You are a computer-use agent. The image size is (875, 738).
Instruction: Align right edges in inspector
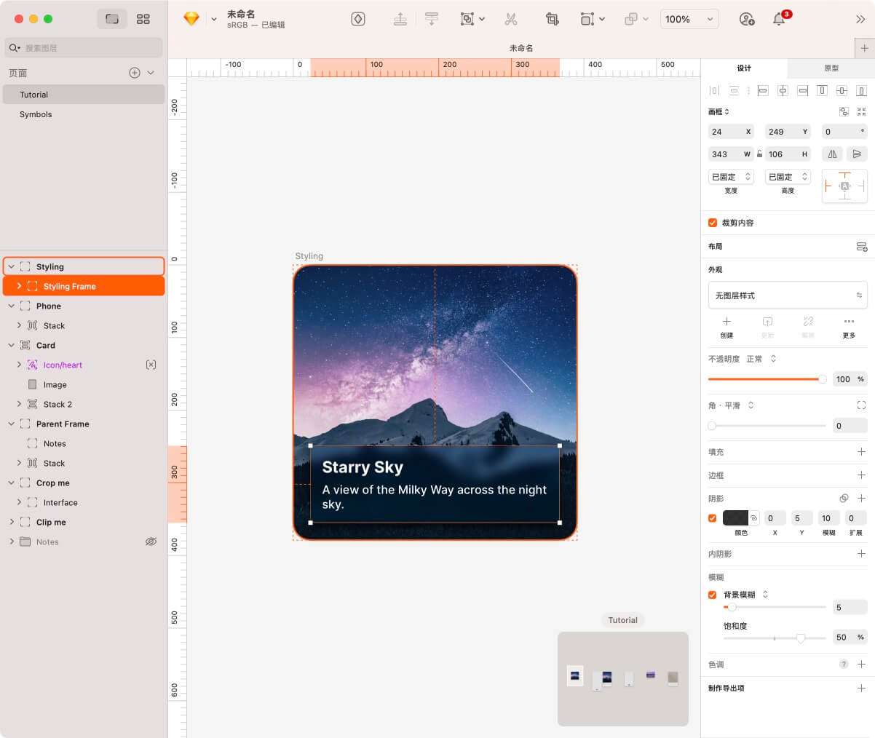coord(802,90)
